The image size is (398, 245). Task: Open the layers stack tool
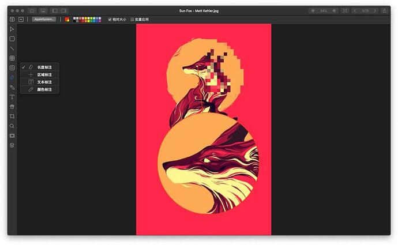click(12, 145)
